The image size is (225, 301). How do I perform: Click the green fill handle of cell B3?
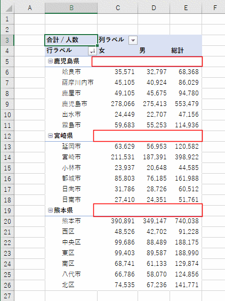pyautogui.click(x=97, y=45)
